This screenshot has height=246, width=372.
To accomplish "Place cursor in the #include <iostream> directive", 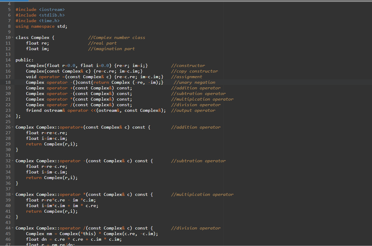I will (40, 9).
